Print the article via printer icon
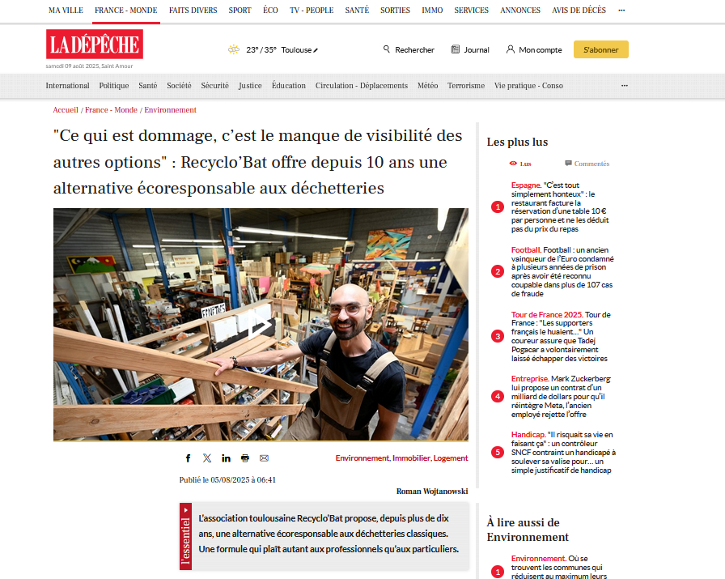725x579 pixels. pyautogui.click(x=245, y=458)
